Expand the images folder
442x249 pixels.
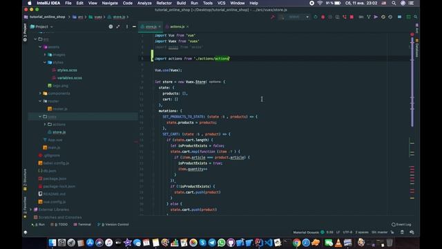(45, 55)
